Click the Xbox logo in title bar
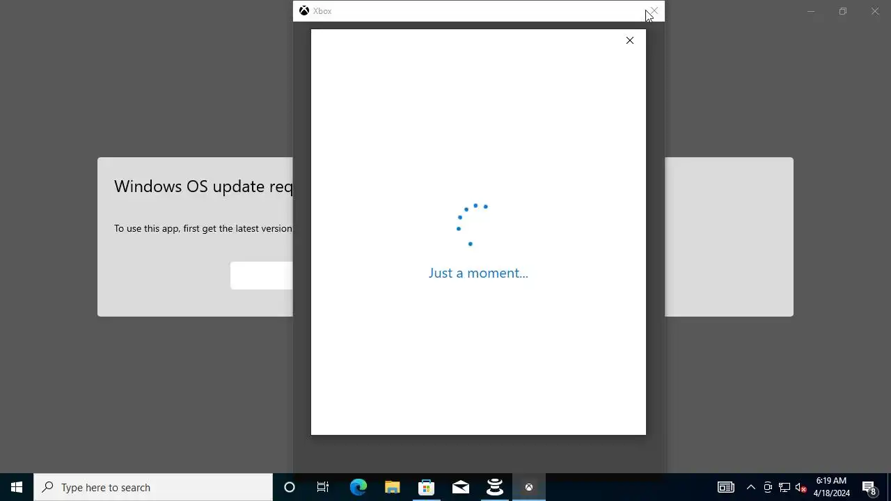This screenshot has width=891, height=501. (x=304, y=10)
